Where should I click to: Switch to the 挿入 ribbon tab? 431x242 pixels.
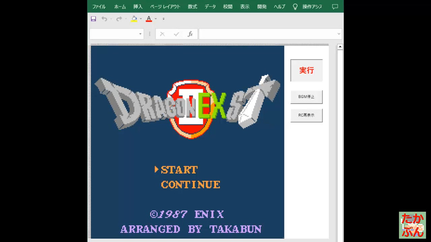138,7
